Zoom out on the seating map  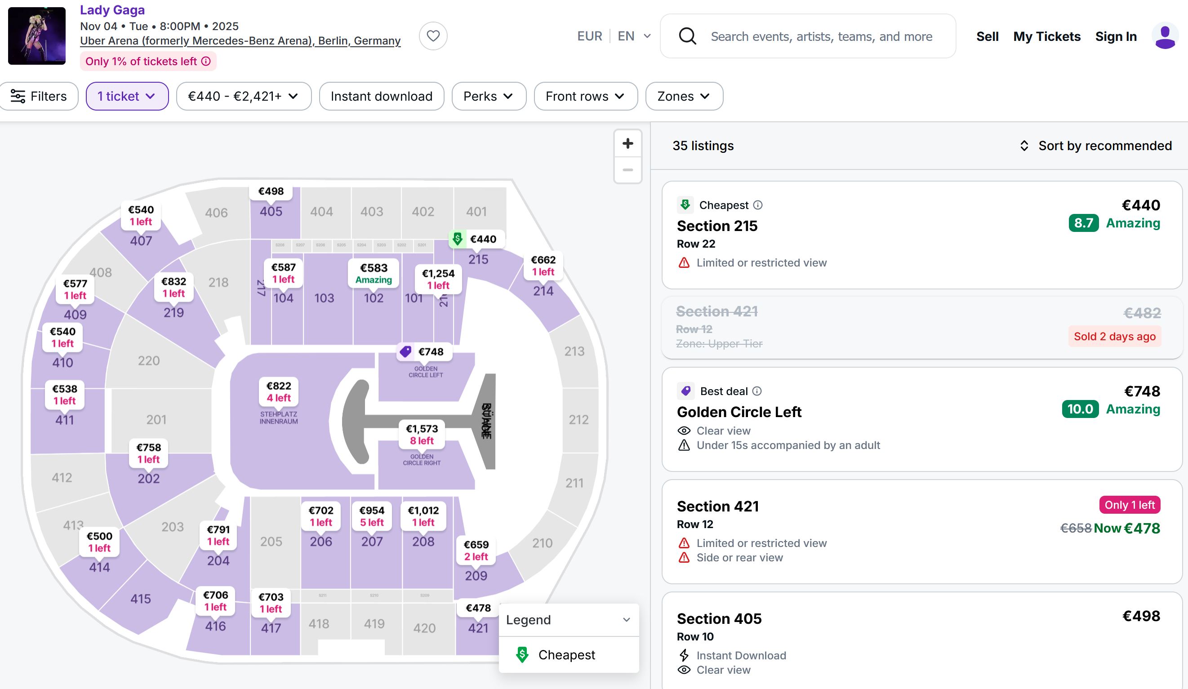[x=627, y=170]
